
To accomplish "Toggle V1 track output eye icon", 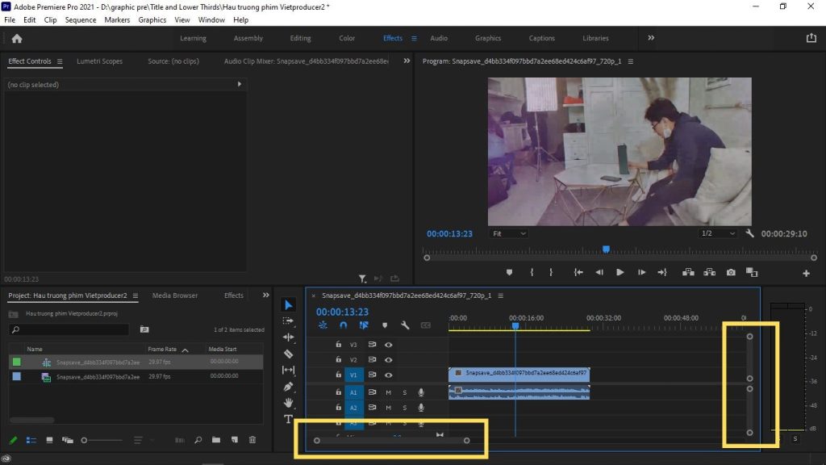I will 388,375.
